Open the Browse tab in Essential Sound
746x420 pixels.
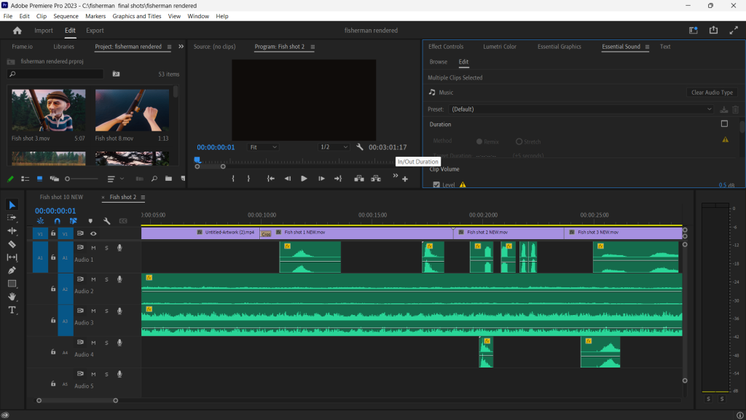point(438,62)
